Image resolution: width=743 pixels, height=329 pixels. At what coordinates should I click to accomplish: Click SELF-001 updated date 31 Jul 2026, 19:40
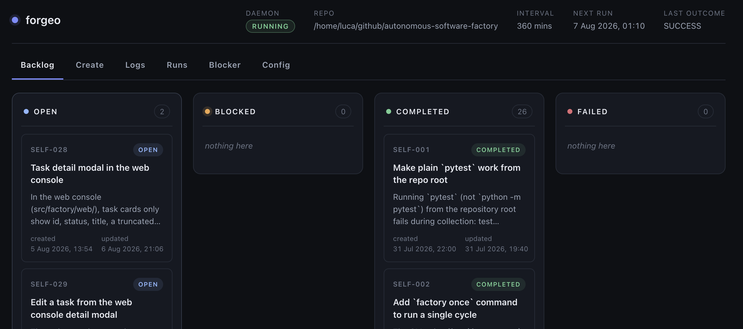point(497,249)
